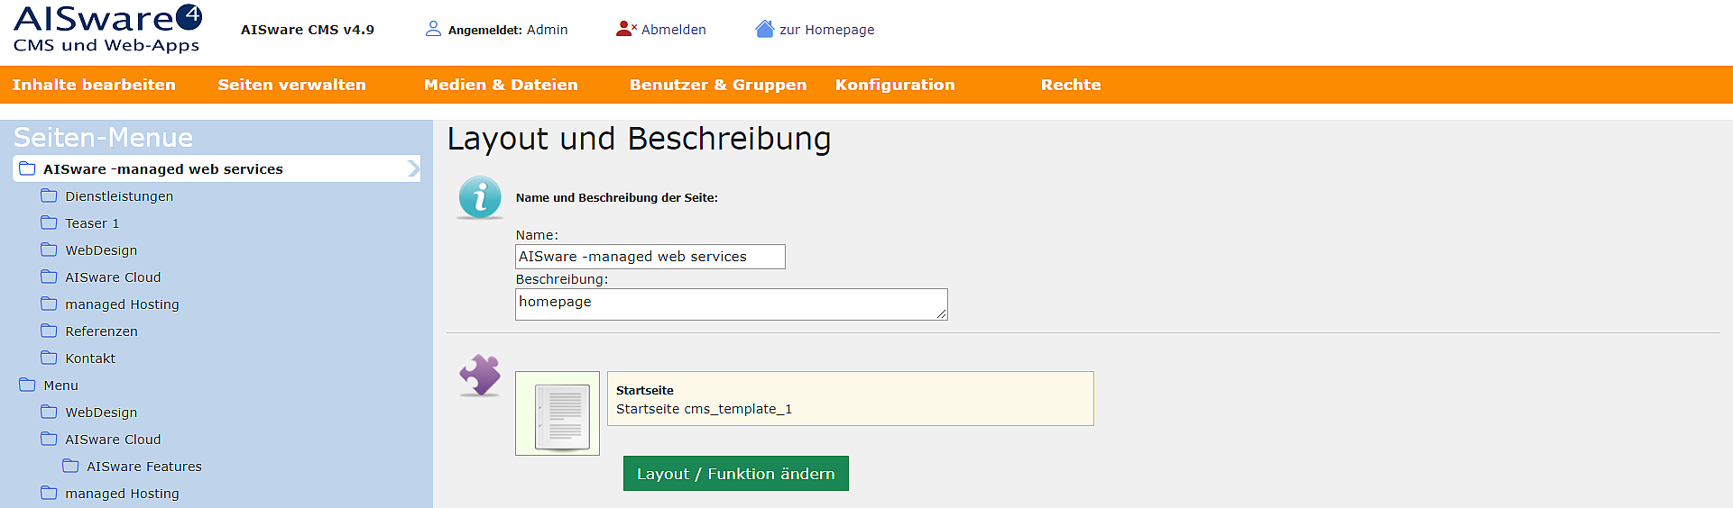This screenshot has width=1733, height=508.
Task: Expand AISware Cloud under Menu
Action: [x=49, y=439]
